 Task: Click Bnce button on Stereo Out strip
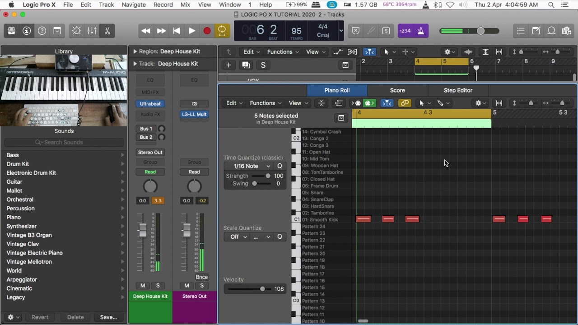pyautogui.click(x=201, y=277)
